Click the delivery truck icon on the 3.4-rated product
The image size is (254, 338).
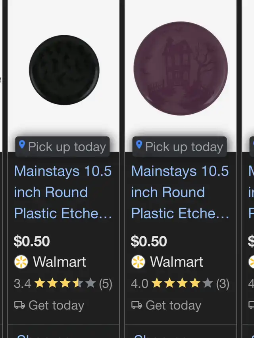click(x=19, y=305)
